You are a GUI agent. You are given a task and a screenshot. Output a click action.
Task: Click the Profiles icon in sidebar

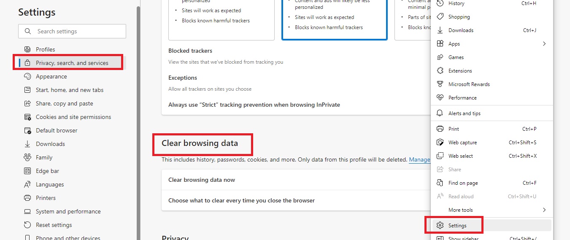(27, 49)
